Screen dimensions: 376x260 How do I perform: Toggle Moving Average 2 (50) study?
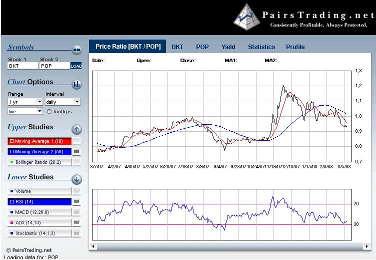39,152
